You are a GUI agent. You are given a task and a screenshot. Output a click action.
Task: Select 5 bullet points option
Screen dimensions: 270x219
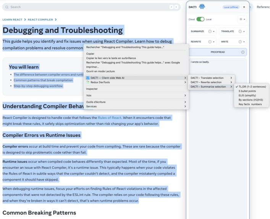pos(251,91)
